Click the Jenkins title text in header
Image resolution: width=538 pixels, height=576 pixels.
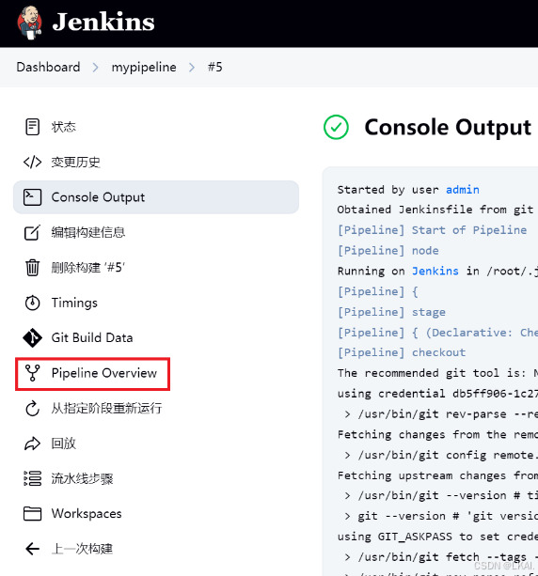click(103, 22)
